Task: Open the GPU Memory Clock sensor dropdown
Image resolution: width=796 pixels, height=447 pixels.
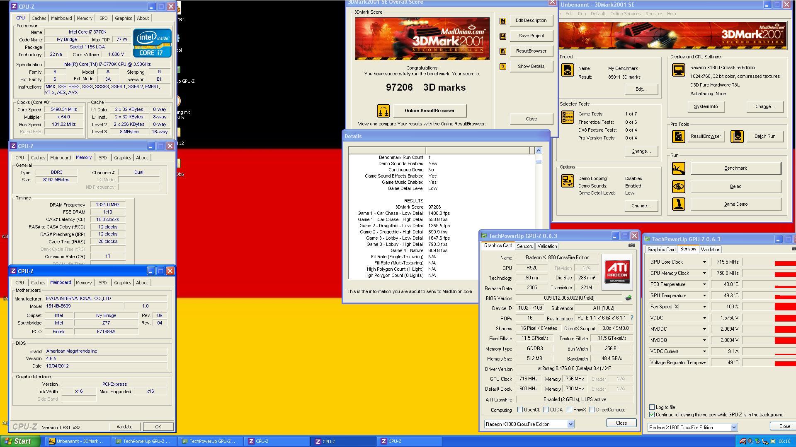Action: (704, 273)
